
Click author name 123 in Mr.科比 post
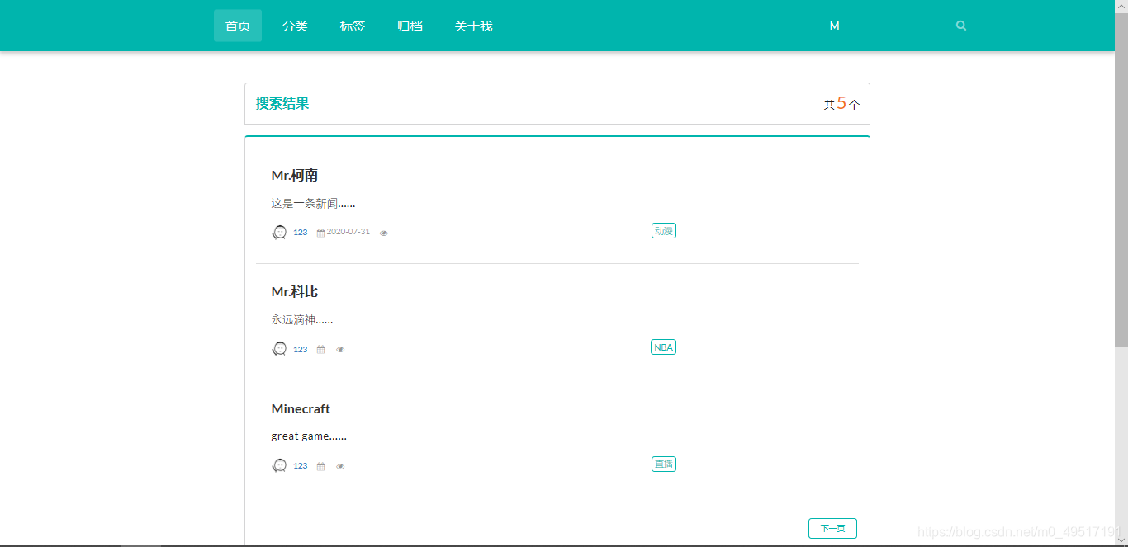[x=301, y=349]
